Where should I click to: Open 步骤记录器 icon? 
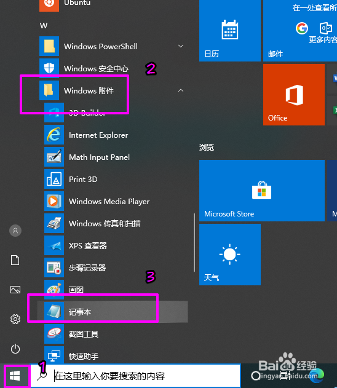[54, 267]
